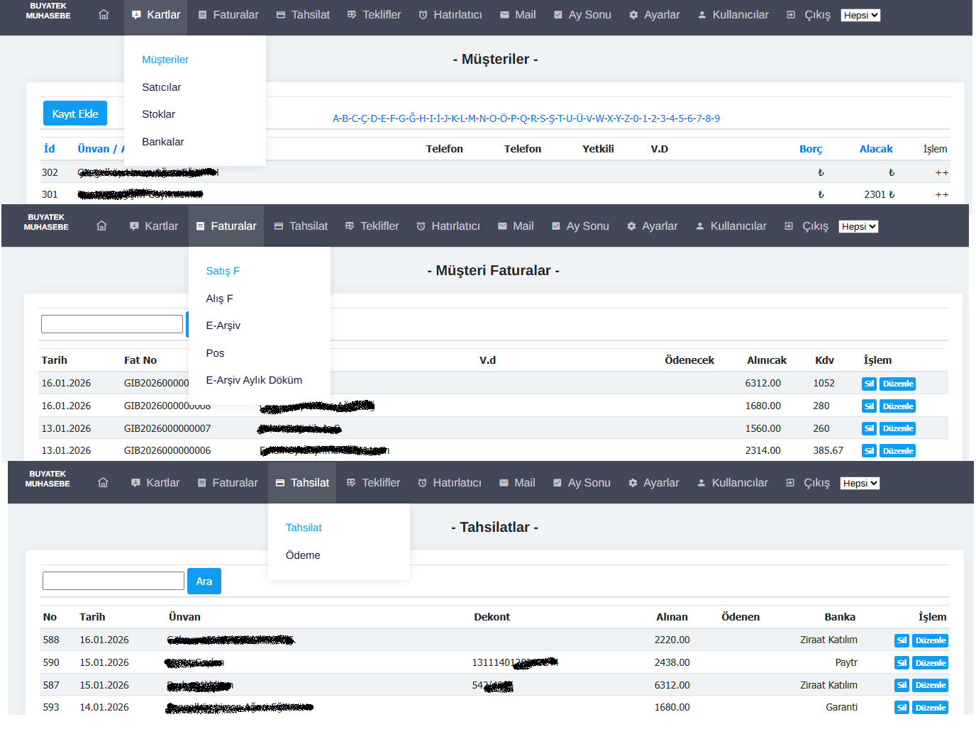This screenshot has height=729, width=976.
Task: Click the Teklifler icon in the Müşteriler page navbar
Action: (352, 15)
